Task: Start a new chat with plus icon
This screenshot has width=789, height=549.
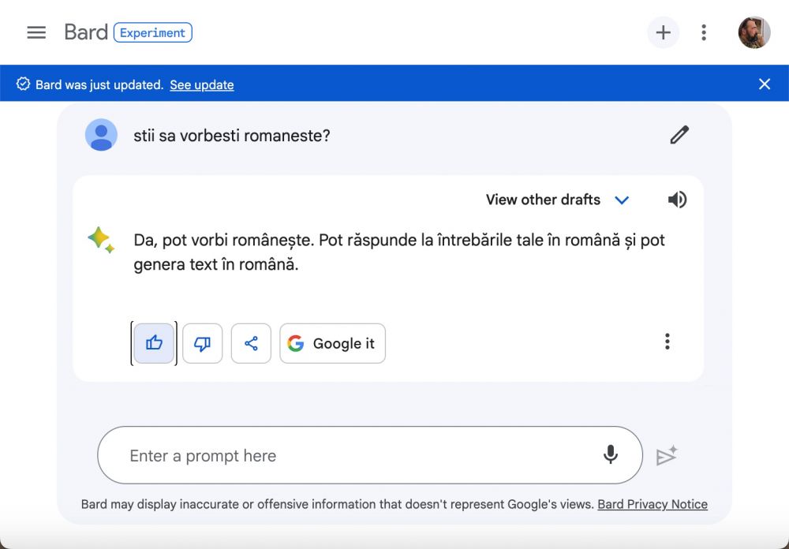Action: point(663,32)
